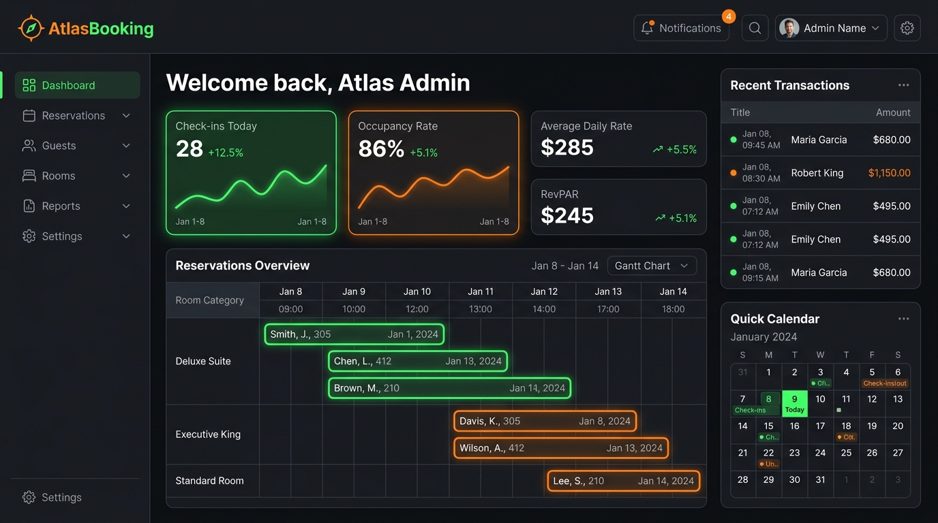This screenshot has width=938, height=523.
Task: Click the Average Daily Rate trend arrow icon
Action: pyautogui.click(x=658, y=149)
